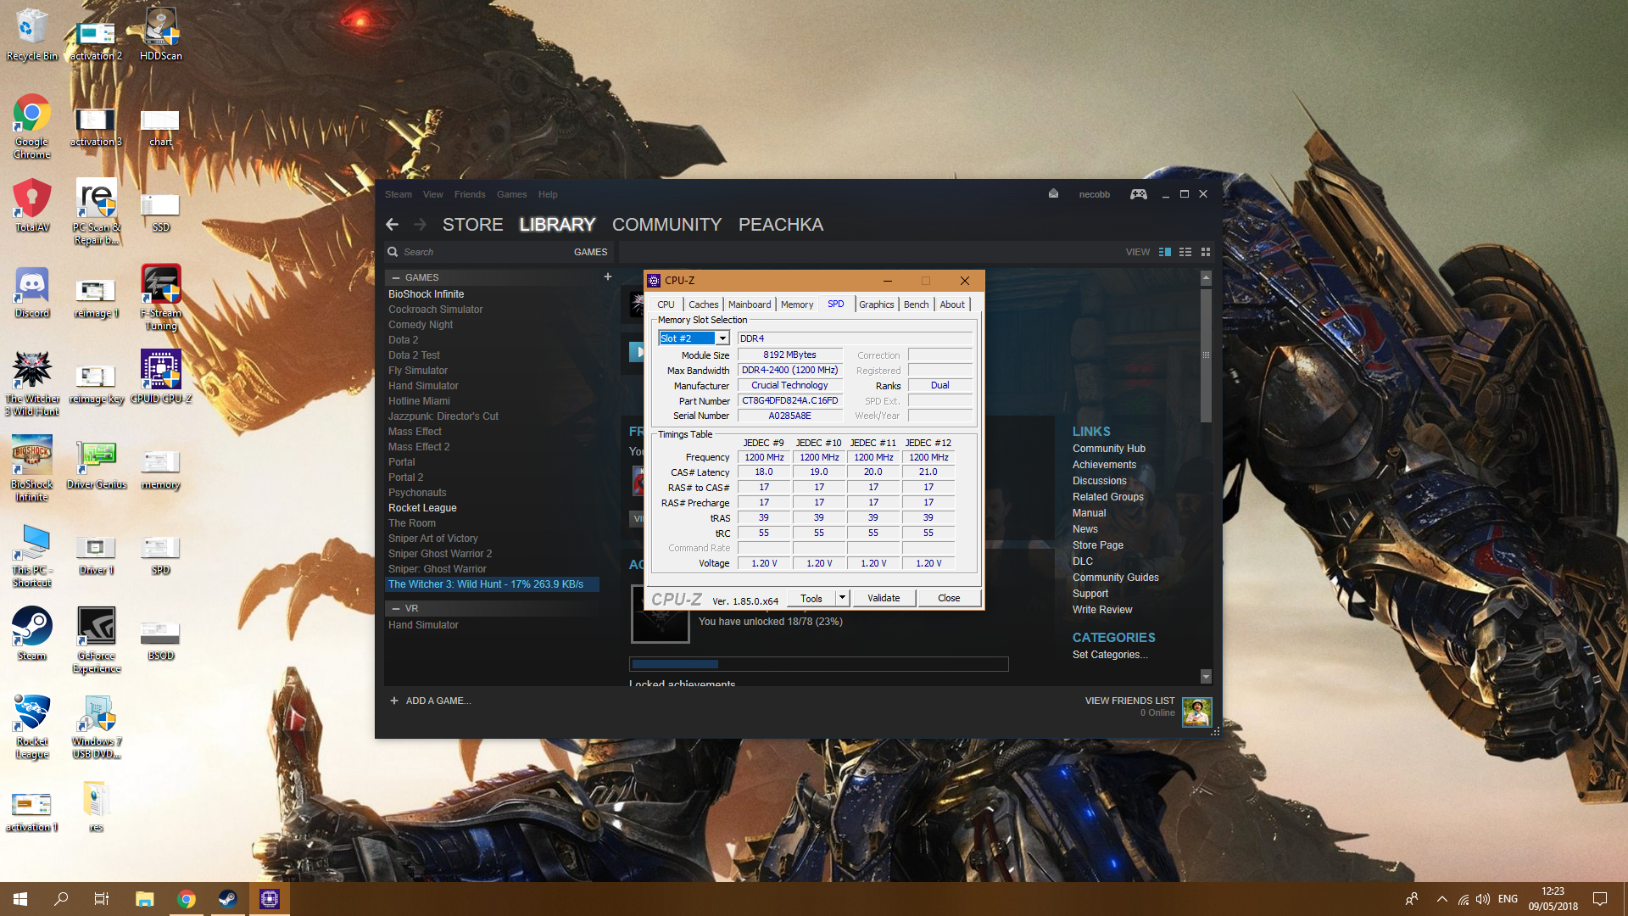
Task: Open necobb account menu in Steam
Action: coord(1094,194)
